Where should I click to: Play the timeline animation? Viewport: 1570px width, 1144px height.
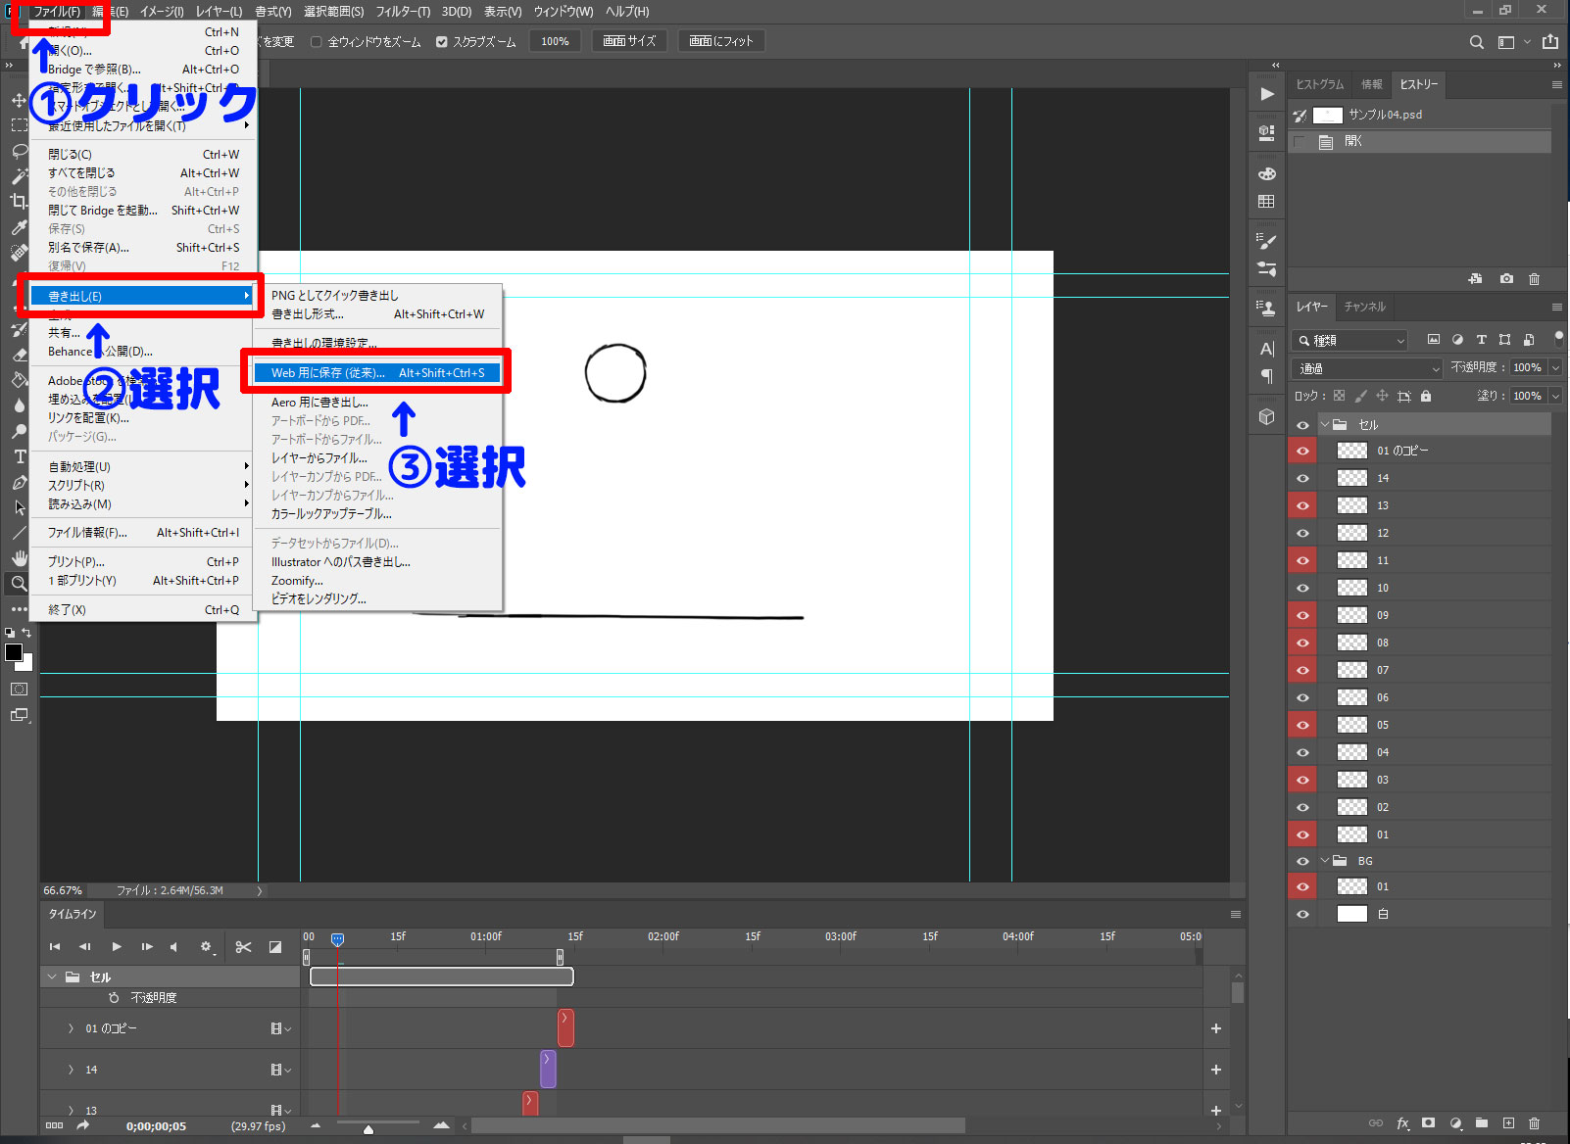coord(116,946)
